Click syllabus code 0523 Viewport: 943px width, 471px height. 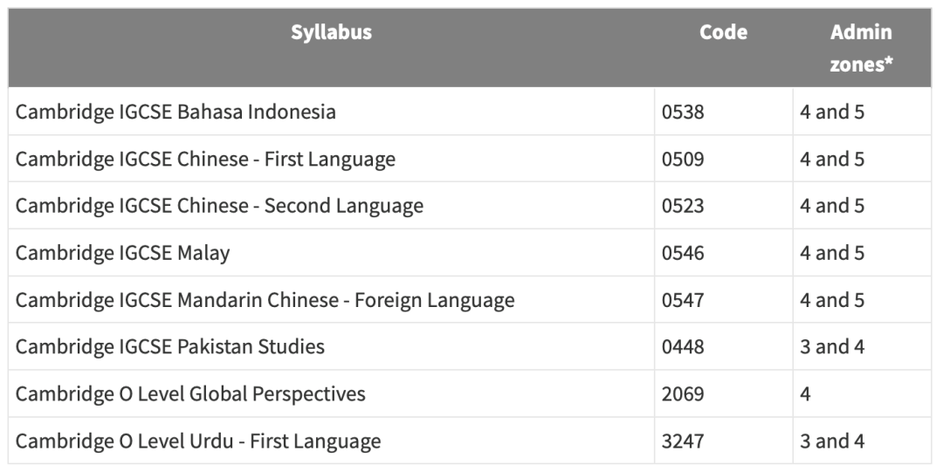[683, 207]
